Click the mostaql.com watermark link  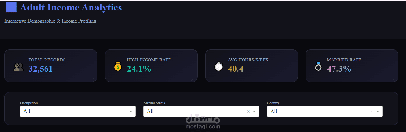point(203,126)
